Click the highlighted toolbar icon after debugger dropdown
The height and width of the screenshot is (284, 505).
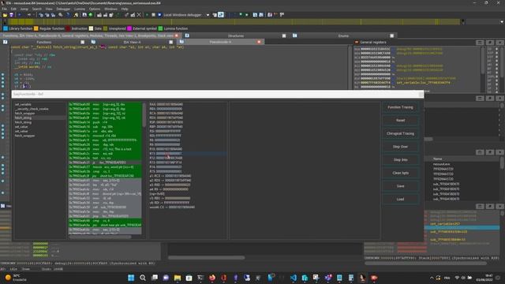(221, 15)
